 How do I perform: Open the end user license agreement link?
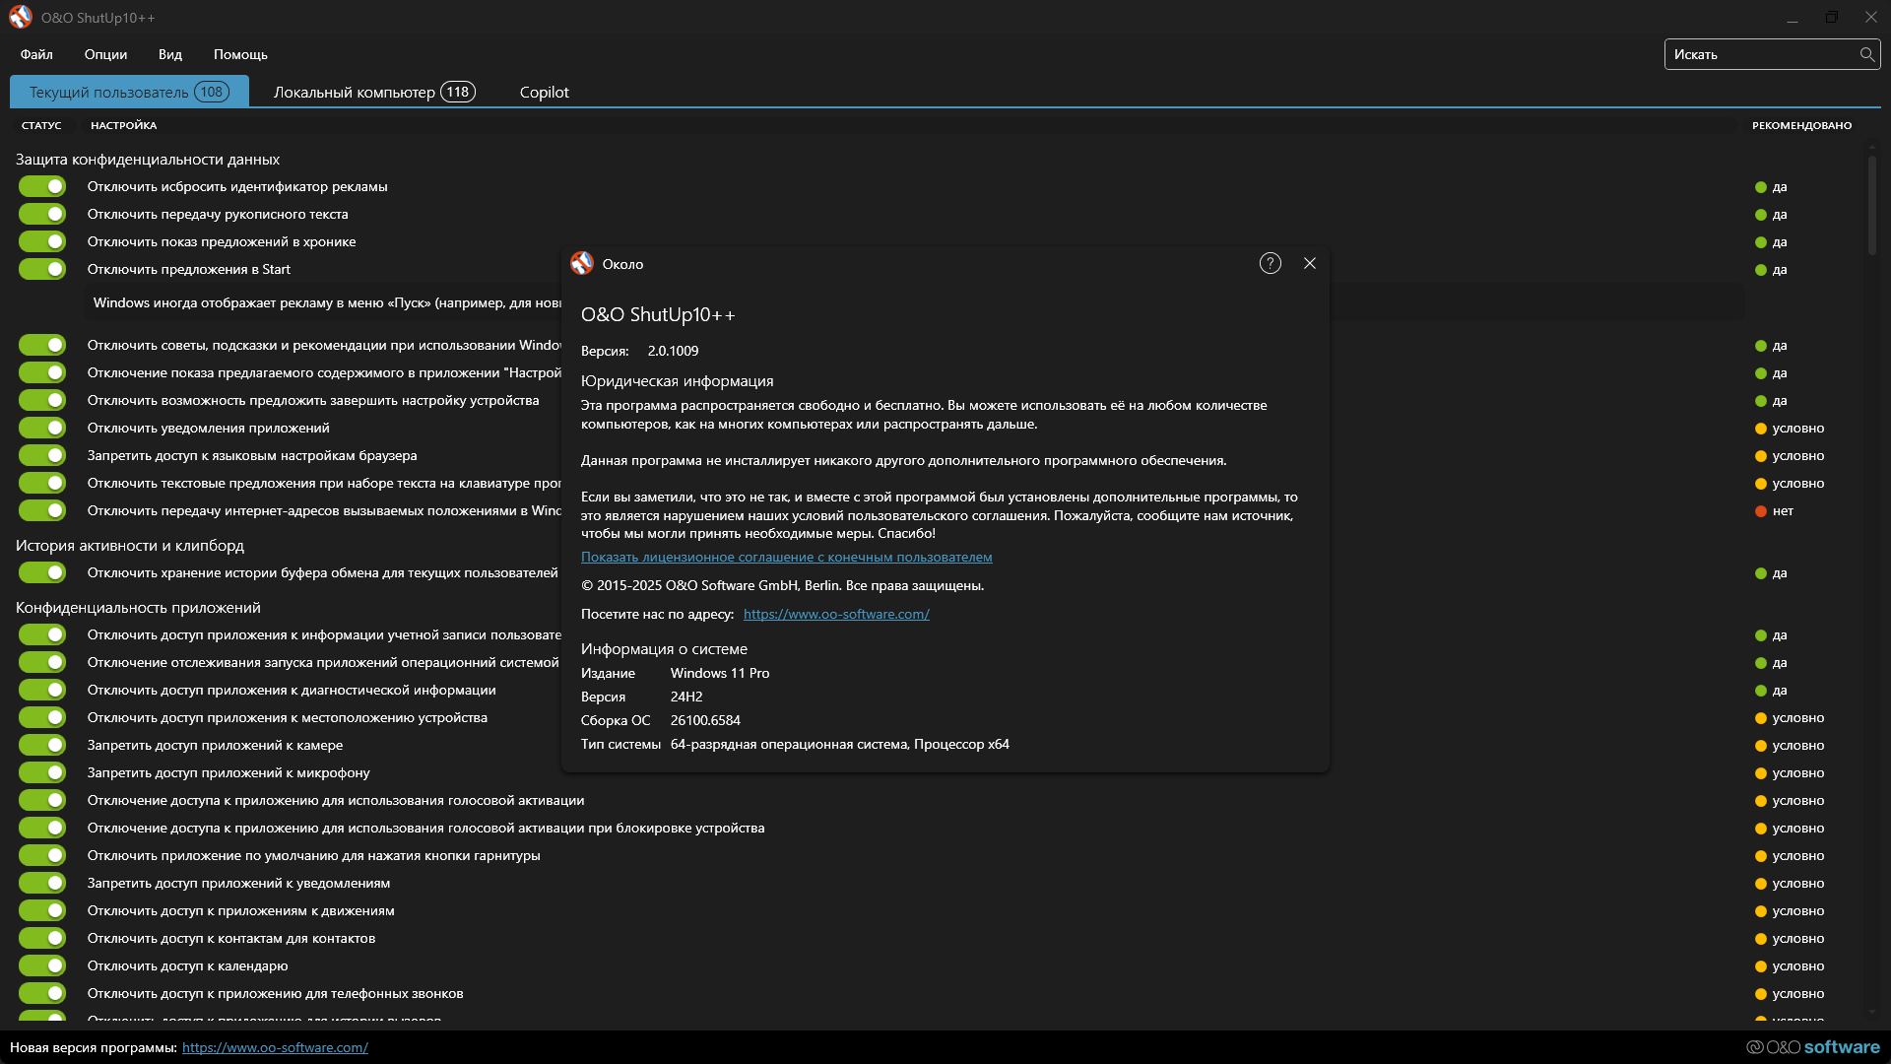click(786, 557)
